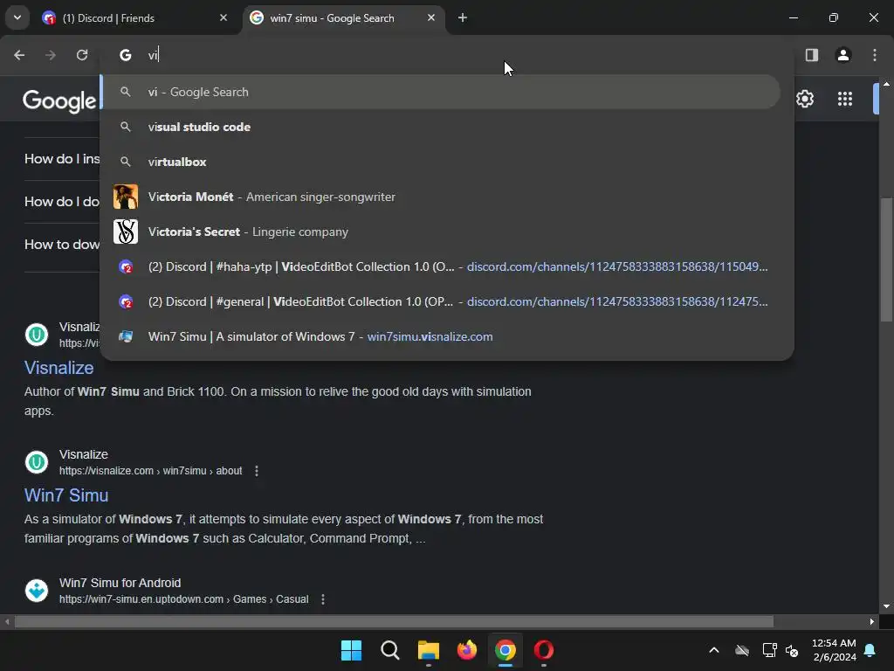Open more options for the uptodown result

323,599
